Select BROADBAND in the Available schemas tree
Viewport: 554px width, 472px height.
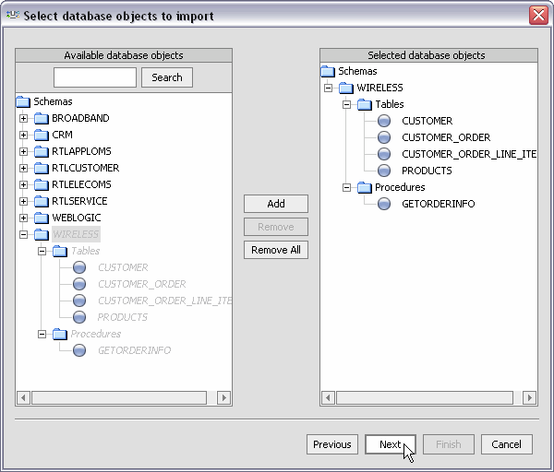click(80, 118)
